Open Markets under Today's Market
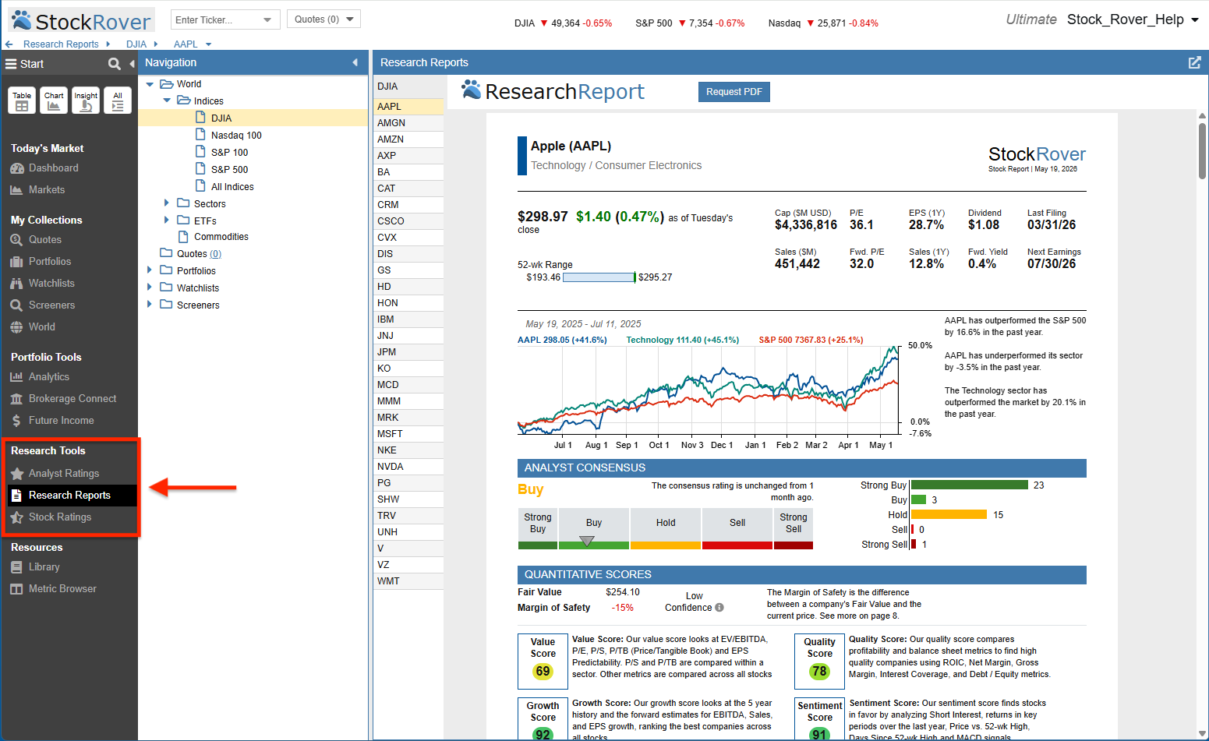This screenshot has height=741, width=1209. tap(47, 190)
